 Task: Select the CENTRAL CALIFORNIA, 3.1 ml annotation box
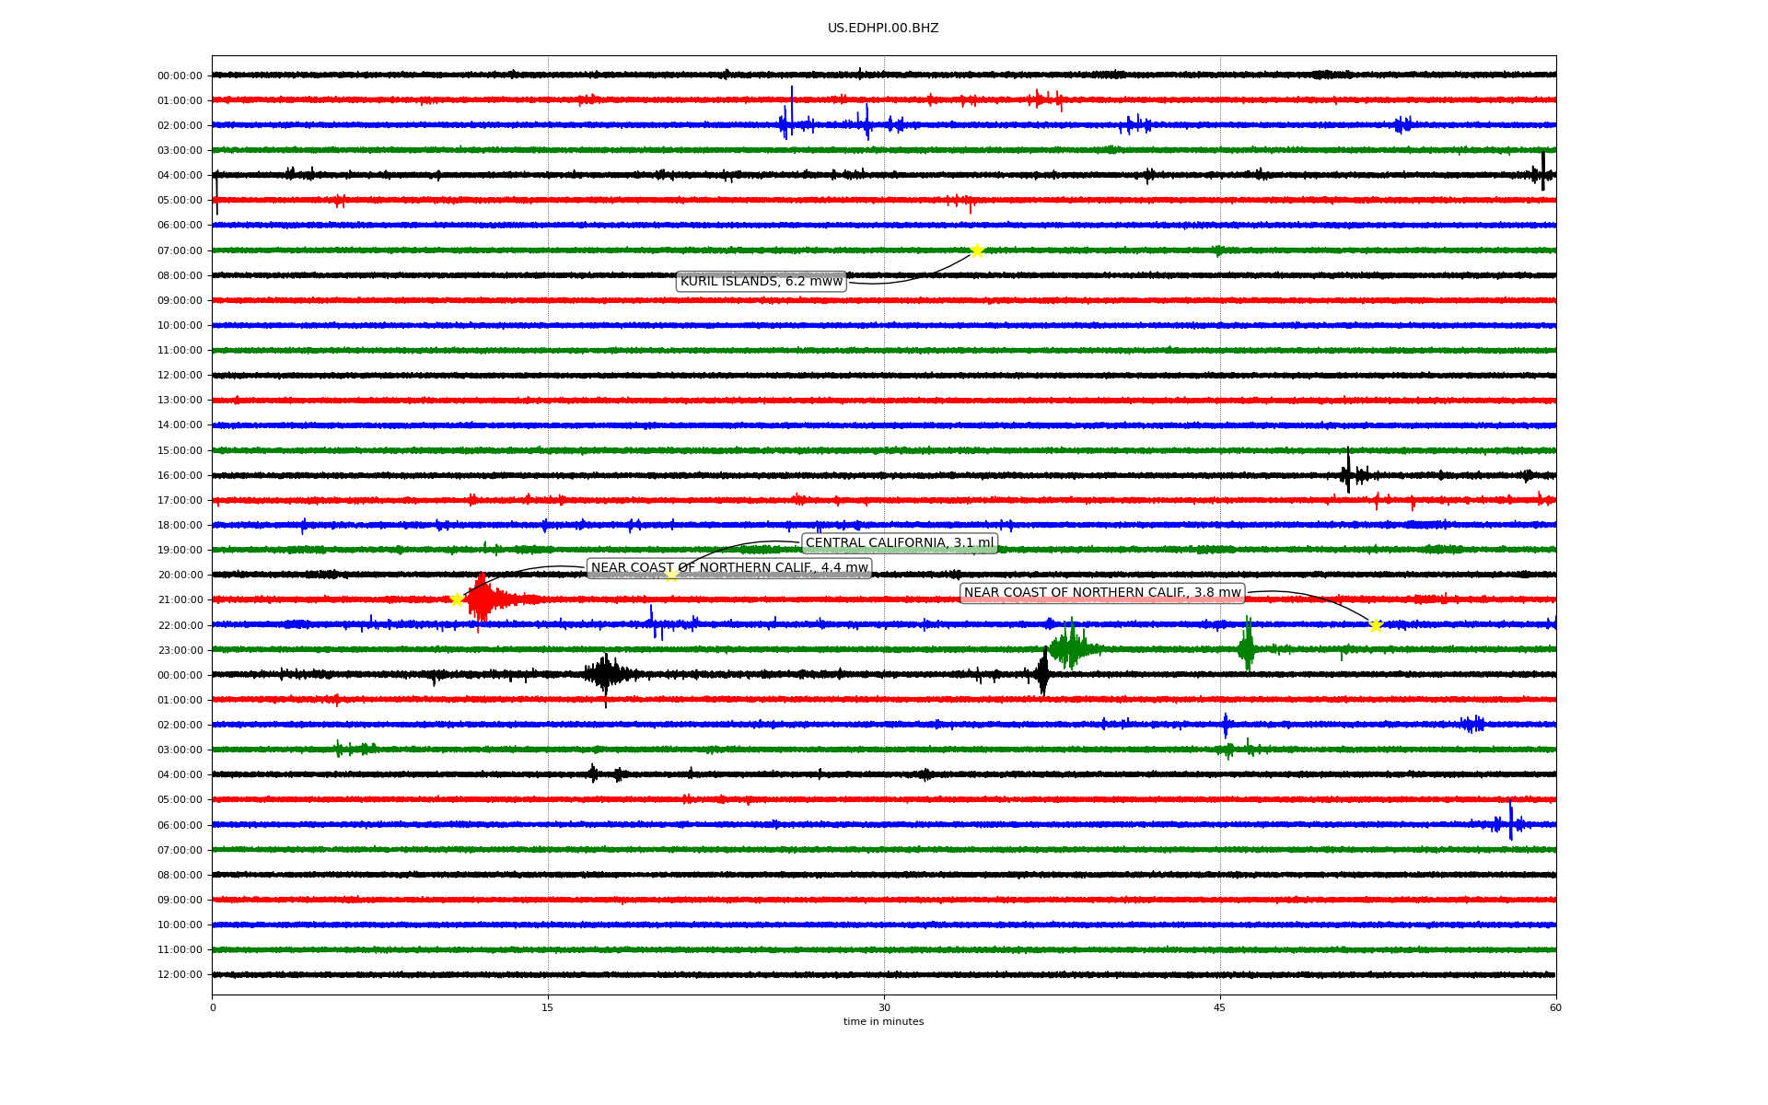[900, 543]
